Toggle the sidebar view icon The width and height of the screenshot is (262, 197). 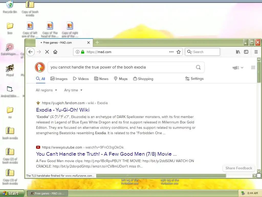[246, 52]
